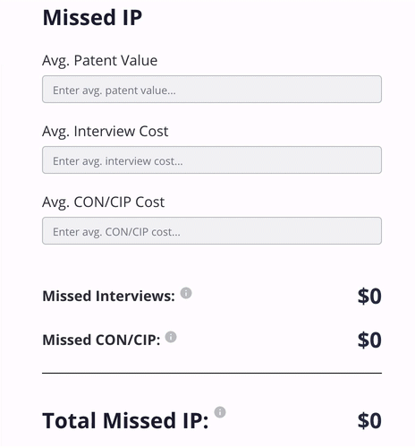
Task: Select the $0 Total Missed IP amount
Action: tap(369, 420)
